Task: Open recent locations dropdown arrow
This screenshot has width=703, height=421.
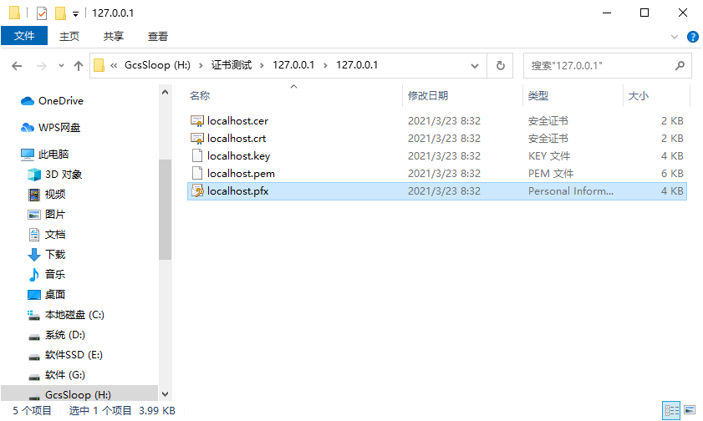Action: click(x=61, y=66)
